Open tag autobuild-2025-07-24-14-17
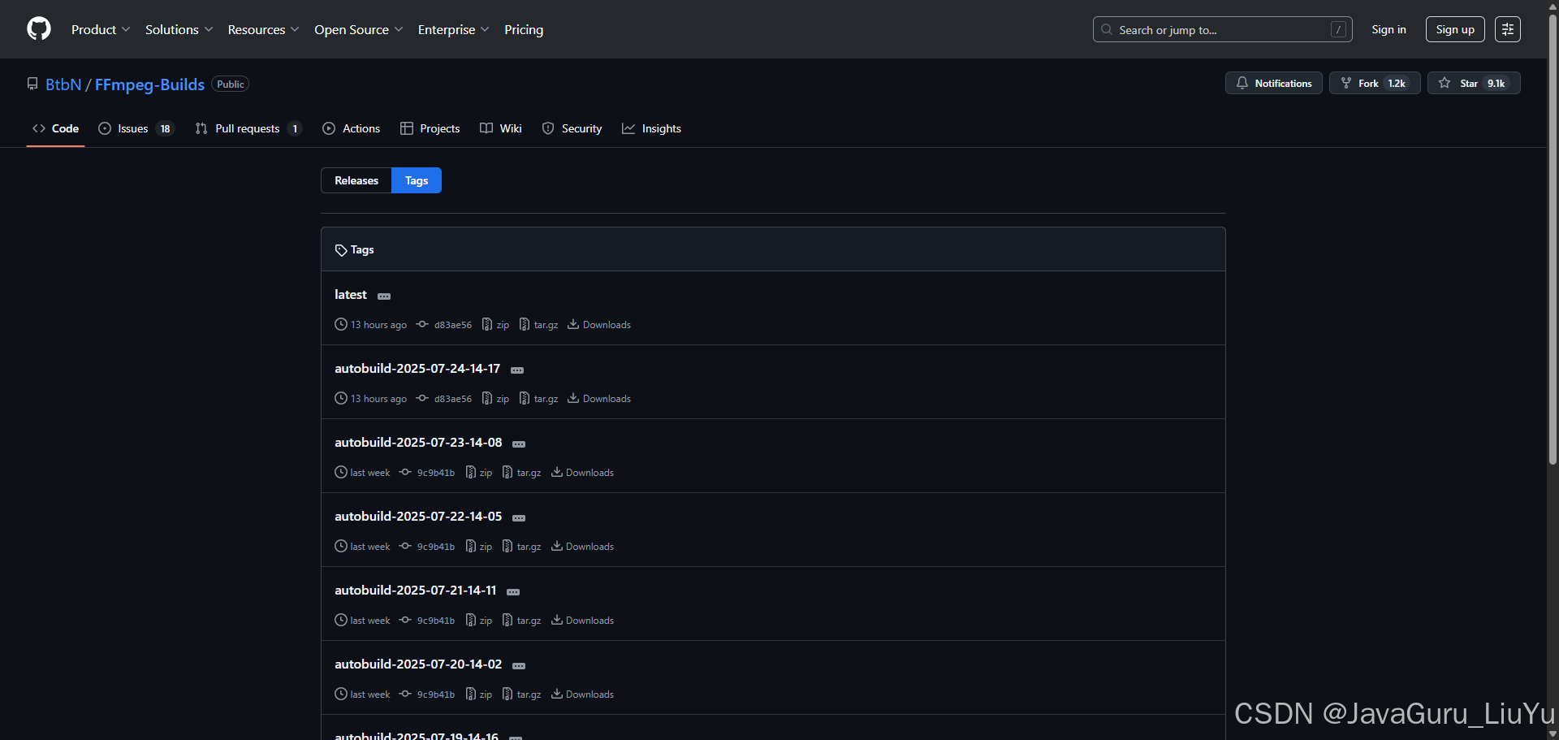1559x740 pixels. click(417, 369)
